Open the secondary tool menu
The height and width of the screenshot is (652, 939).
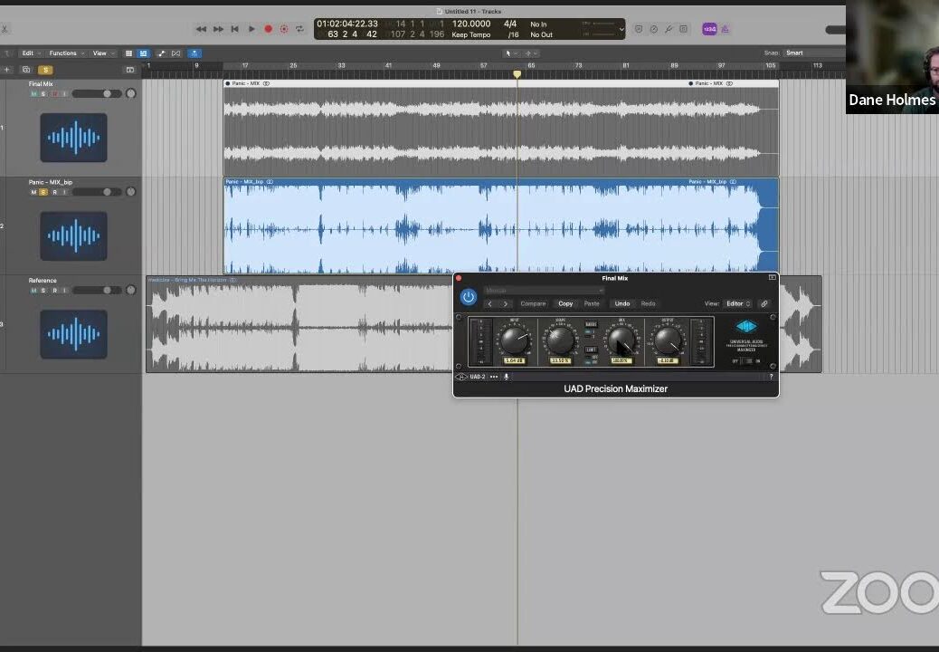pos(531,53)
